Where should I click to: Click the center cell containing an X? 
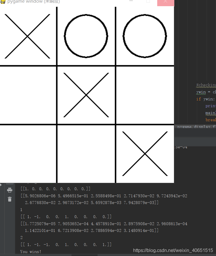point(86,95)
